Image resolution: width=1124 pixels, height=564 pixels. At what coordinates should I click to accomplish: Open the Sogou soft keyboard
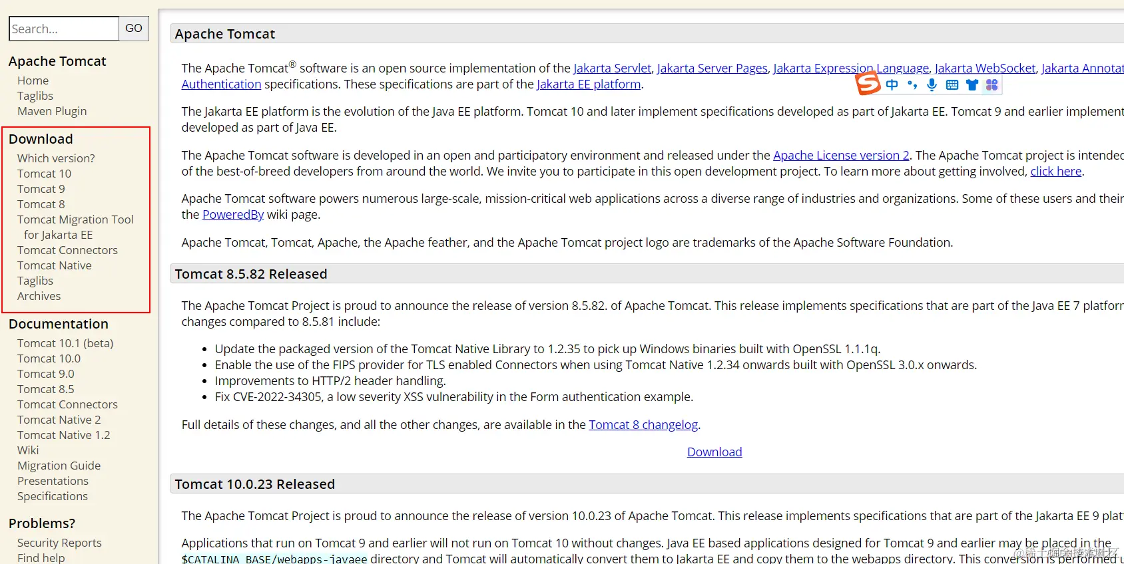(x=952, y=84)
